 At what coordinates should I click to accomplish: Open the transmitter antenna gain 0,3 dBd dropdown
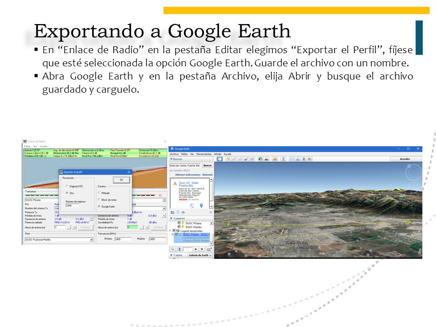(91, 219)
